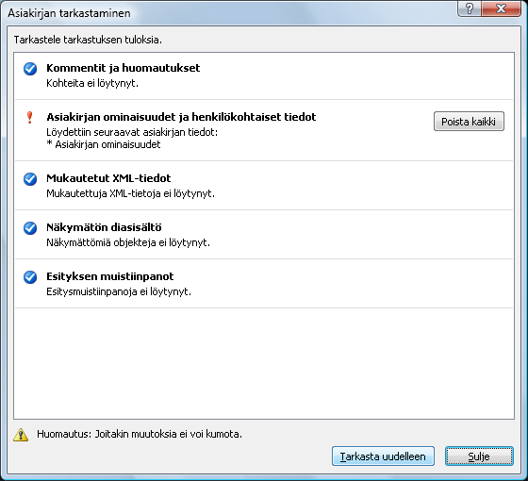Click the Tarkastele tarkastuksen tuloksia instruction text
Screen dimensions: 528x481
[88, 40]
